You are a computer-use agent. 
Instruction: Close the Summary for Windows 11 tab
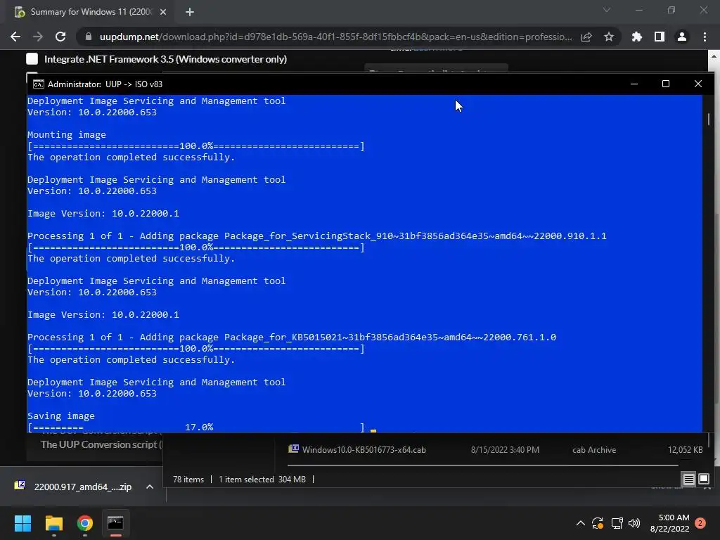pyautogui.click(x=163, y=12)
